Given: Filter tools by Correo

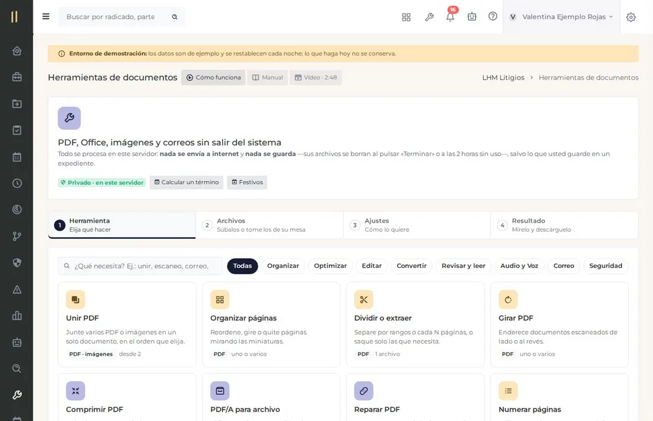Looking at the screenshot, I should [563, 265].
